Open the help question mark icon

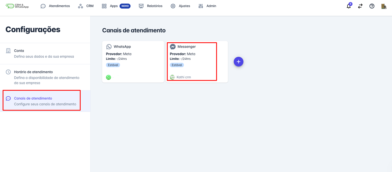tap(372, 6)
